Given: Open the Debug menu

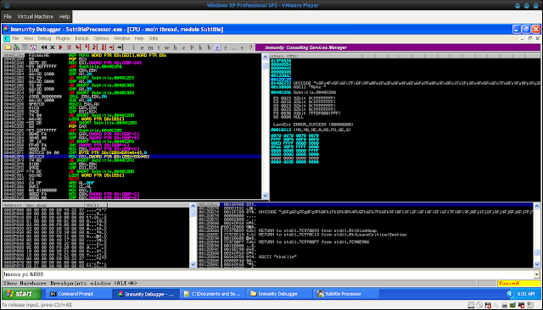Looking at the screenshot, I should pos(44,38).
